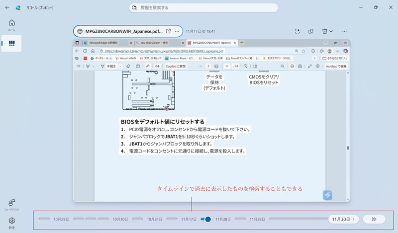Select the timeline segment before 11月17日

tap(172, 219)
